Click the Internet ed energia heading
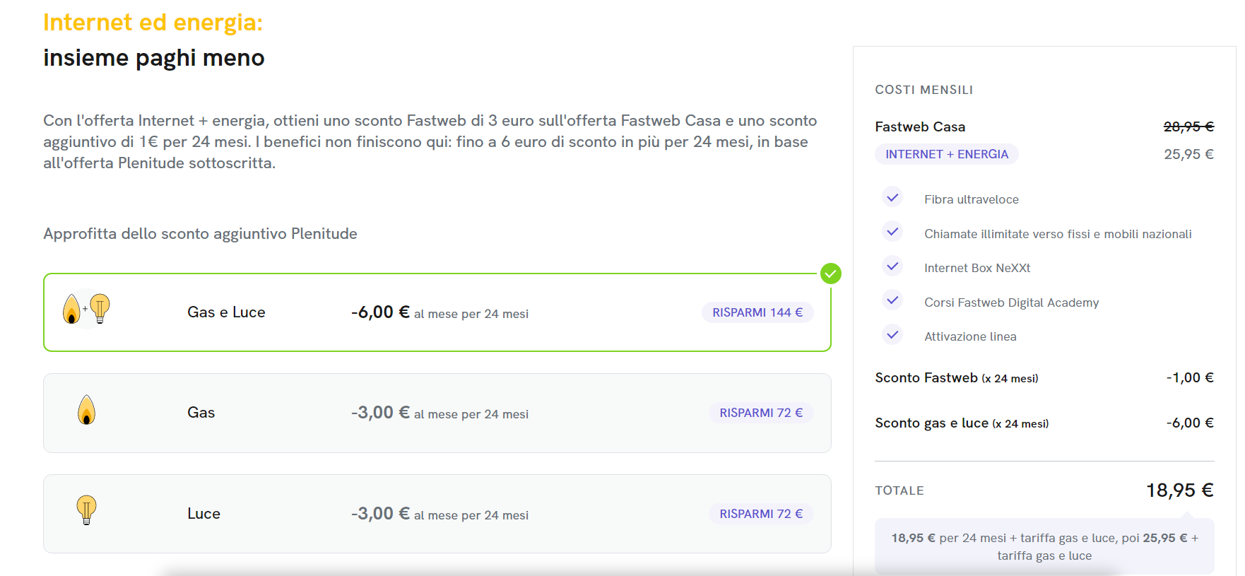The width and height of the screenshot is (1245, 576). (153, 23)
